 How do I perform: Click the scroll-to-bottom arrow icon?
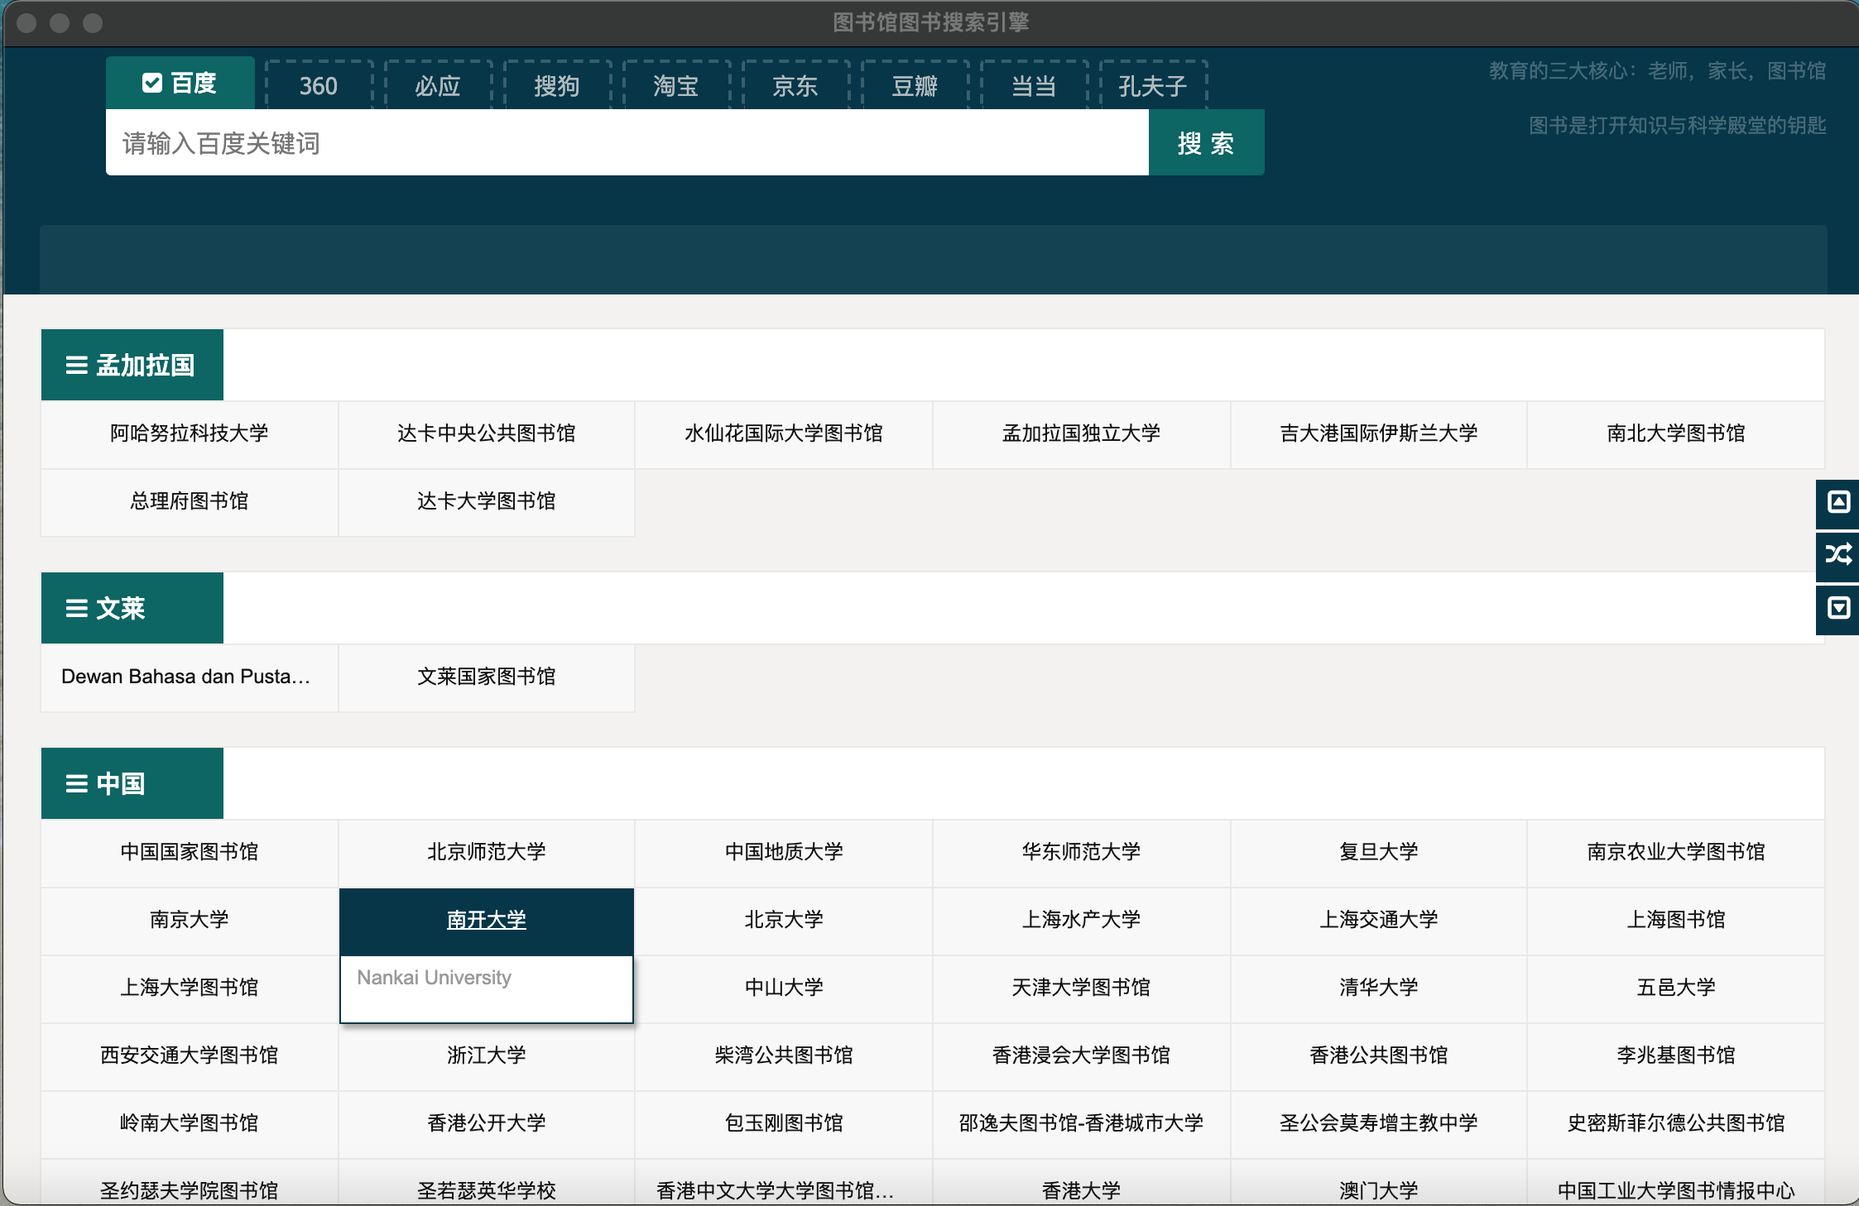pyautogui.click(x=1837, y=608)
